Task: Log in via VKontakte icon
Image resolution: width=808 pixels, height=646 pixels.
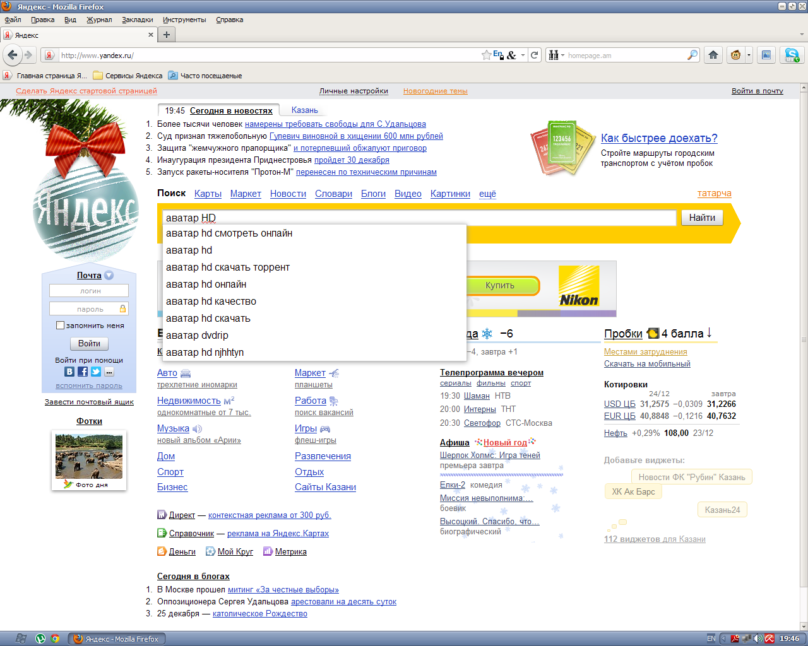Action: (x=69, y=372)
